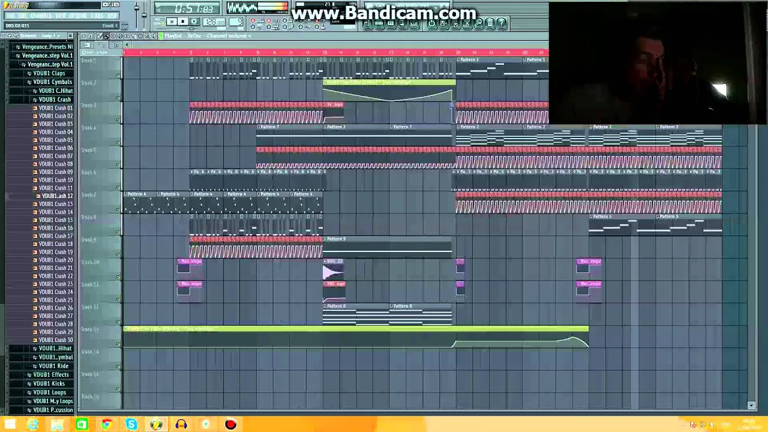
Task: Open FL Studio from the taskbar
Action: pos(156,425)
